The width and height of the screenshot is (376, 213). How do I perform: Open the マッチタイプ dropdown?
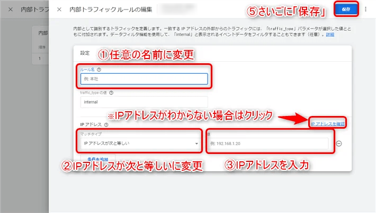pyautogui.click(x=140, y=143)
